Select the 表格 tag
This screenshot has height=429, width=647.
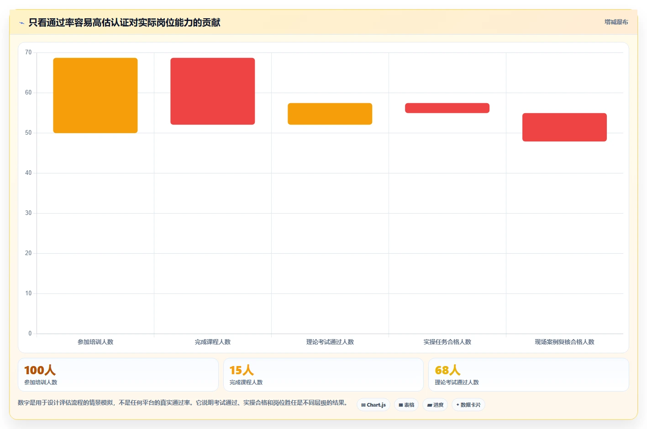tap(406, 405)
